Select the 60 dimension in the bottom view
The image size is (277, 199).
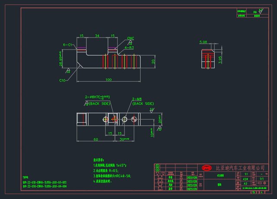pos(96,140)
